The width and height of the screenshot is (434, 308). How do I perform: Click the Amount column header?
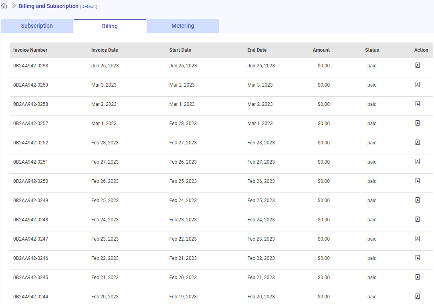pos(321,50)
